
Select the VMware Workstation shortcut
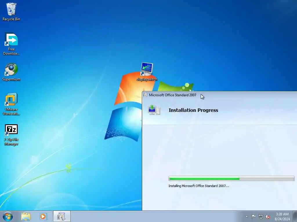[11, 104]
